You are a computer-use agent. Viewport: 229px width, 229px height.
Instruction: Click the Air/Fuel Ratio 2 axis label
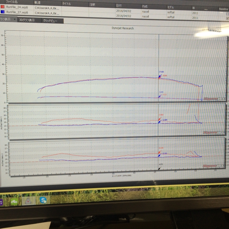tap(2, 160)
